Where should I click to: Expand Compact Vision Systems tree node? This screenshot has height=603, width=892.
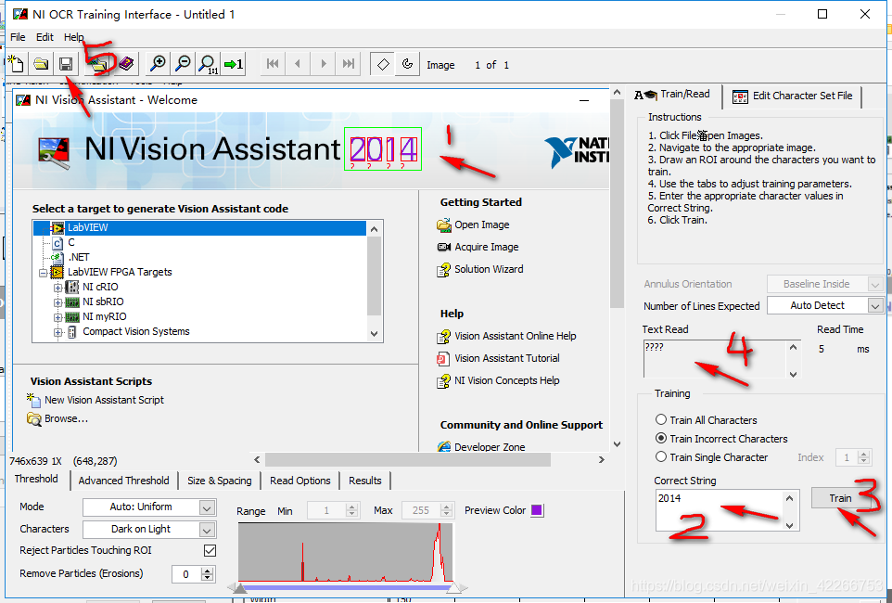pyautogui.click(x=58, y=332)
